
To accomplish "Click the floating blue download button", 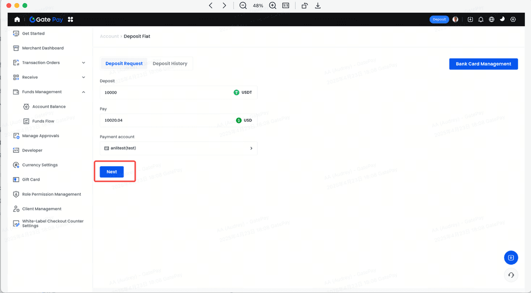I will [511, 257].
